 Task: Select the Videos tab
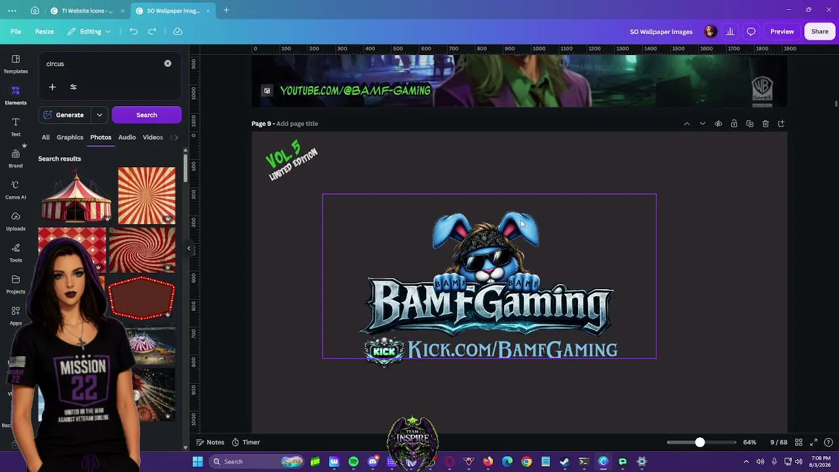[x=153, y=137]
